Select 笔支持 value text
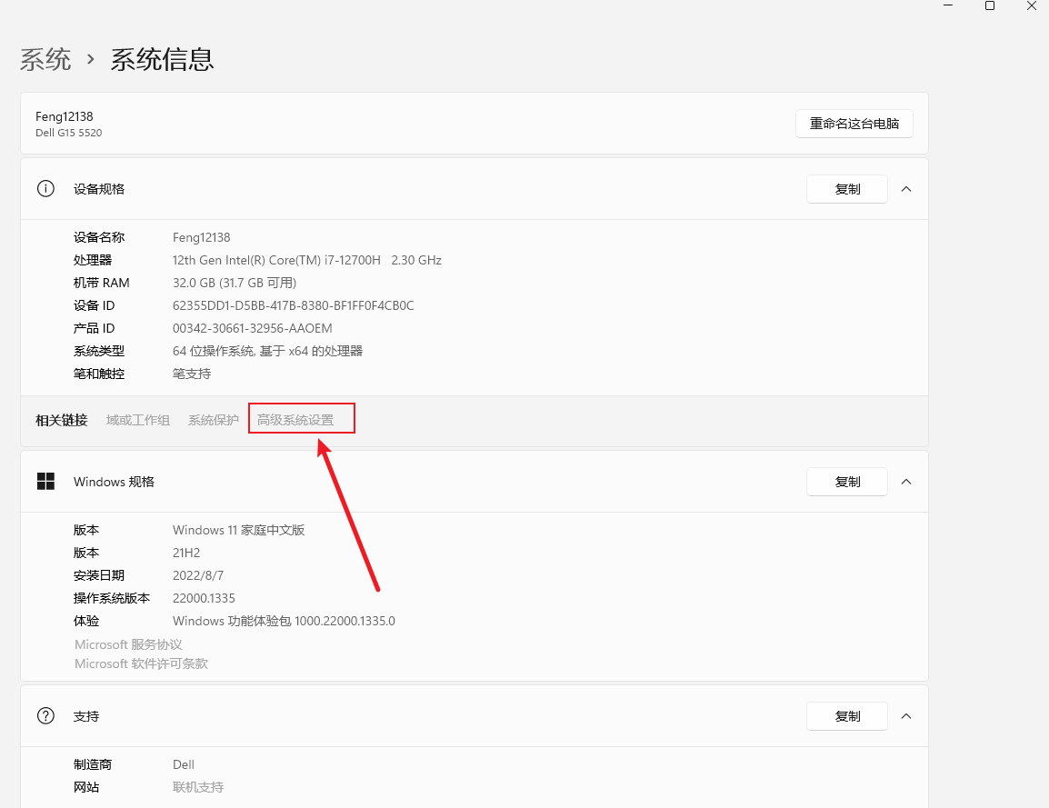 coord(192,374)
